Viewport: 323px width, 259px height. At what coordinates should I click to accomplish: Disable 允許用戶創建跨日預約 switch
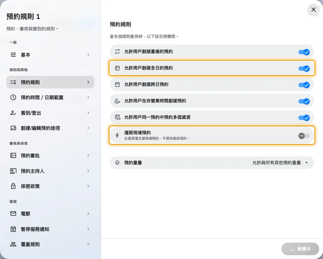[x=304, y=85]
